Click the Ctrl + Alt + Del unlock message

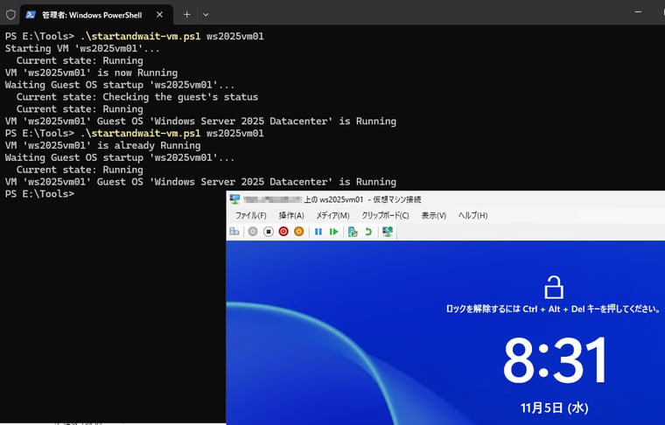[x=553, y=309]
